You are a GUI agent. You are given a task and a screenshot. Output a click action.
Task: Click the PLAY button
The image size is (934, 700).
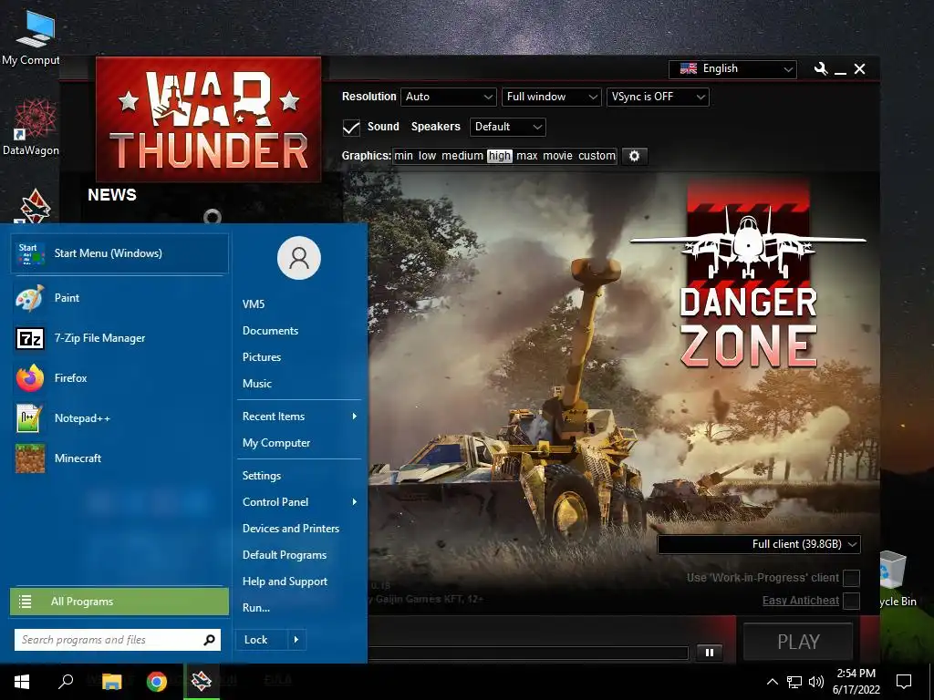point(798,642)
